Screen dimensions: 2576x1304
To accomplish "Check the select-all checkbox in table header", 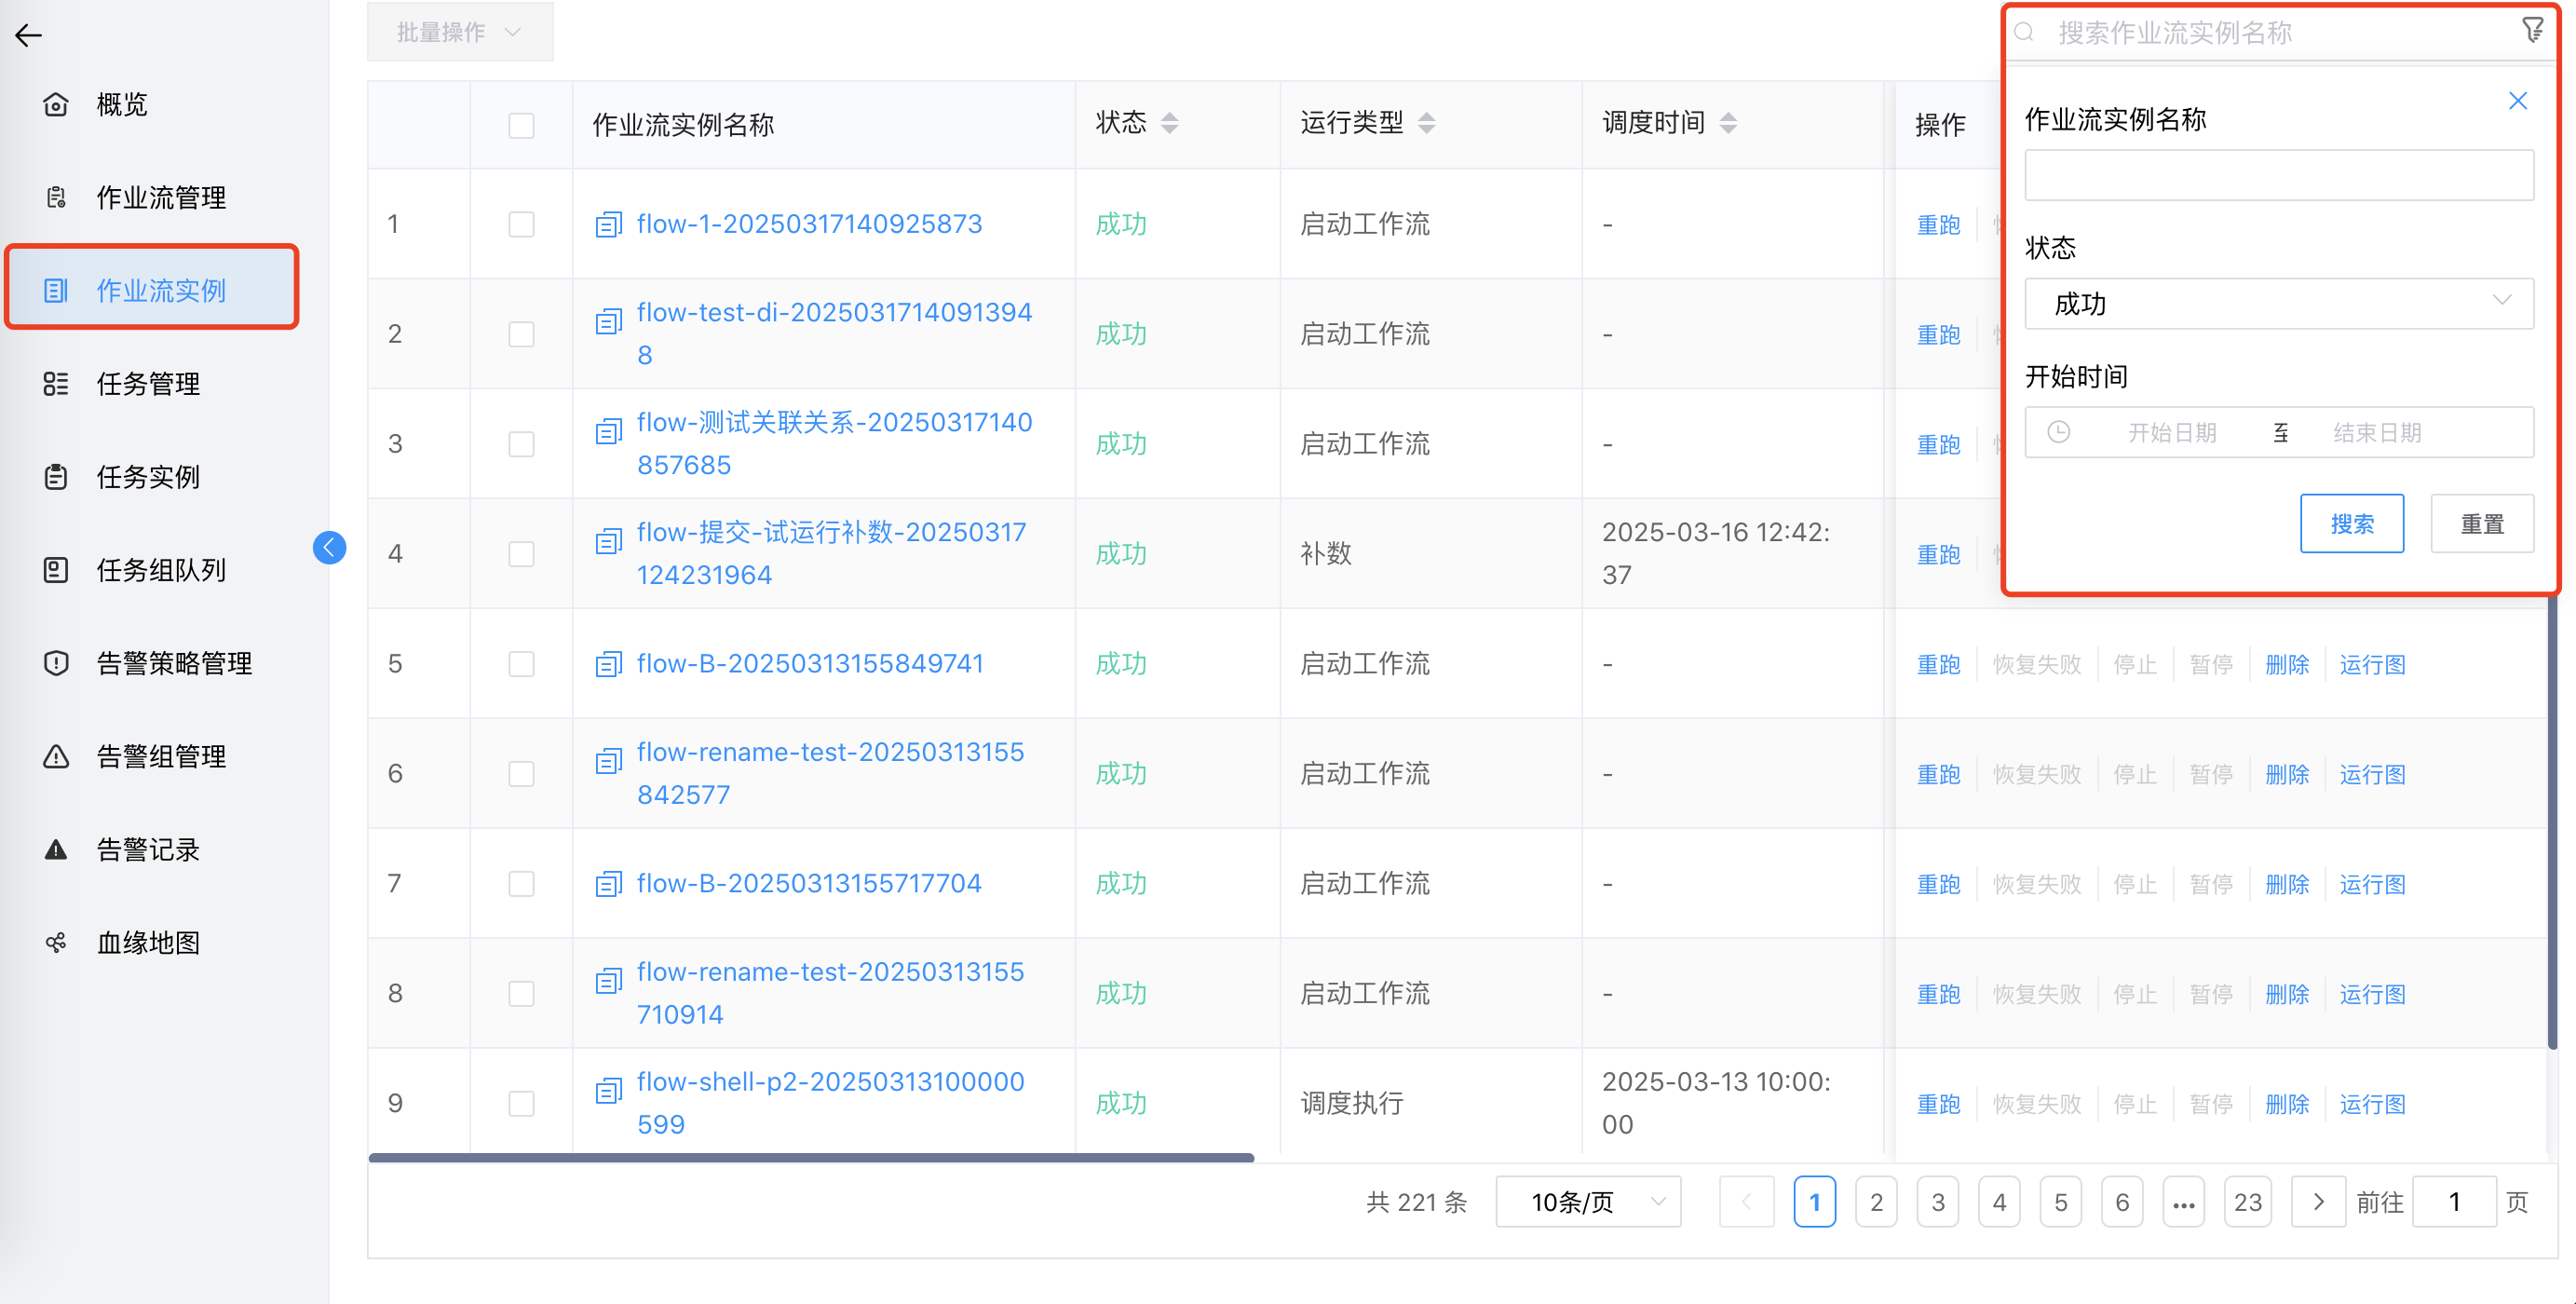I will (x=520, y=124).
